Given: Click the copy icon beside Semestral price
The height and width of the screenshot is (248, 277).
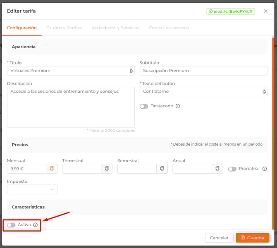Looking at the screenshot, I should 162,169.
